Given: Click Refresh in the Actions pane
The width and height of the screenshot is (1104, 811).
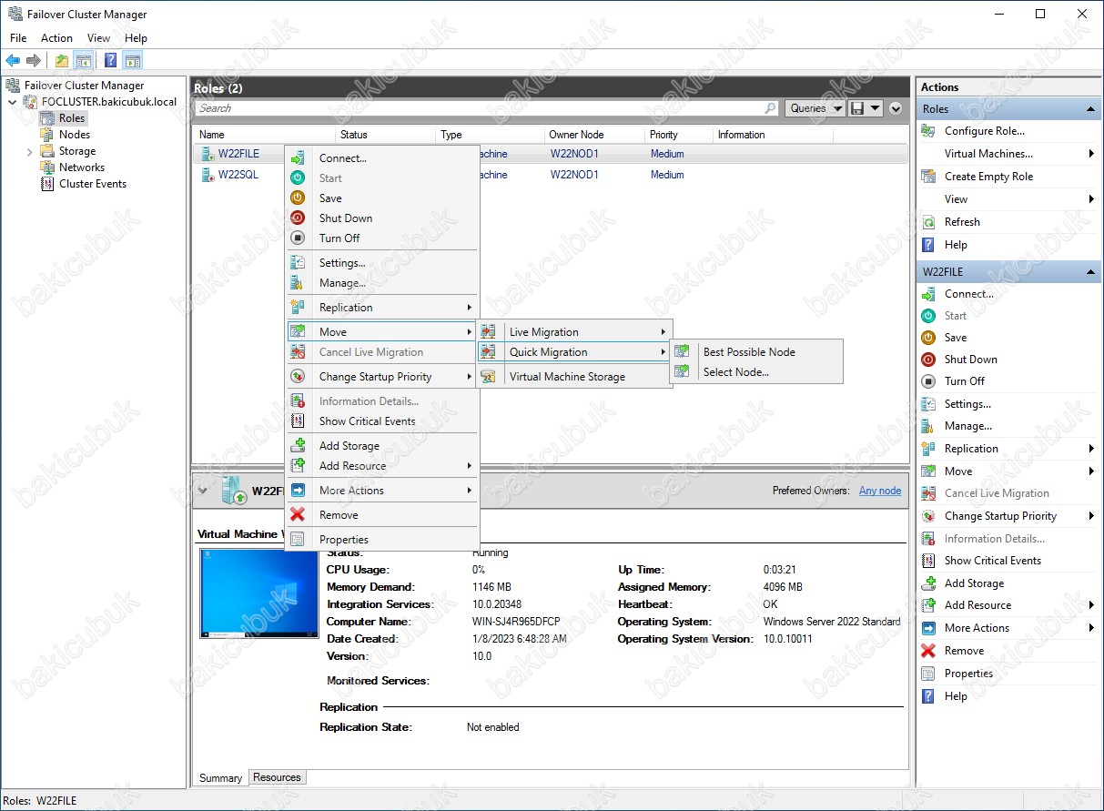Looking at the screenshot, I should coord(962,222).
